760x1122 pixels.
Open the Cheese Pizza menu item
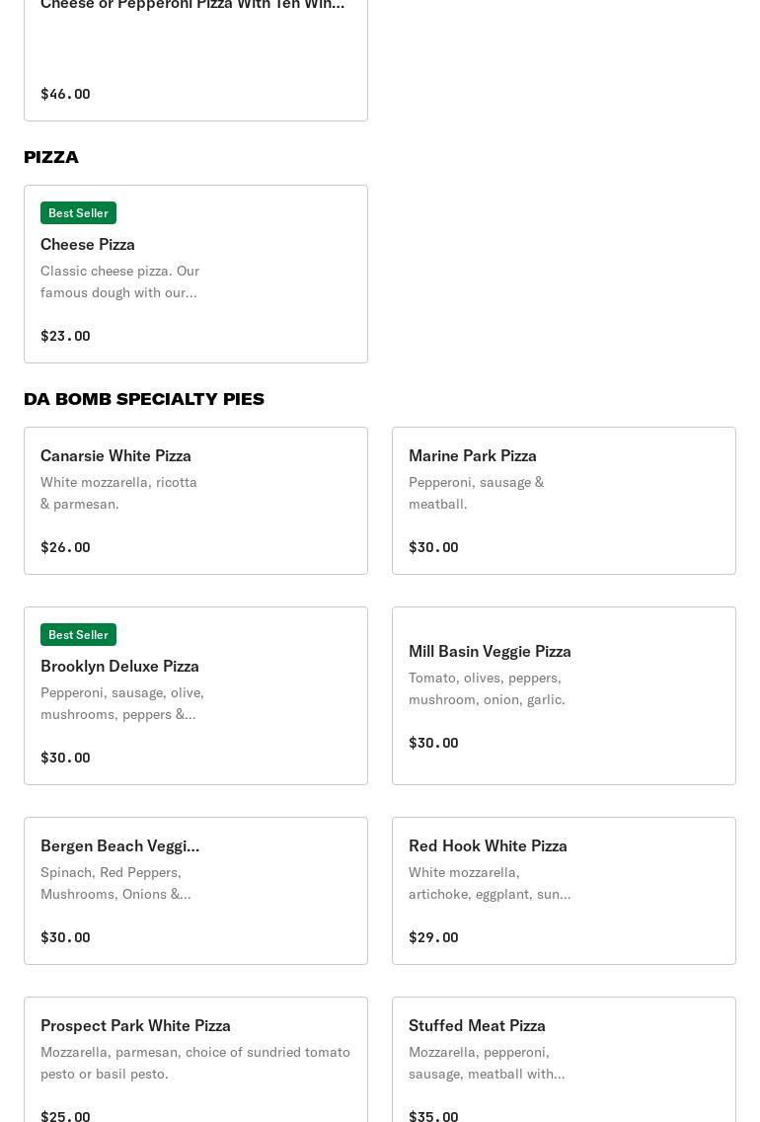[x=195, y=274]
